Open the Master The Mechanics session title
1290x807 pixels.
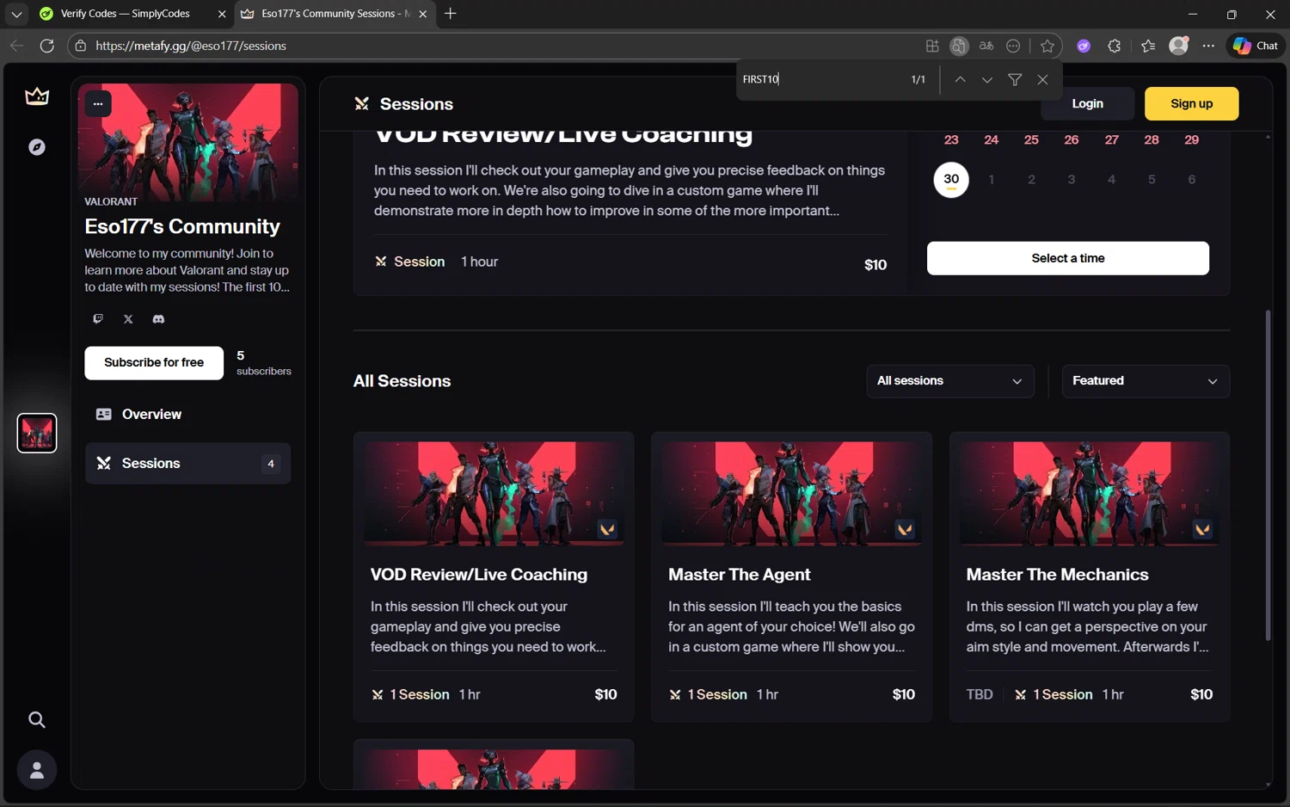tap(1057, 575)
